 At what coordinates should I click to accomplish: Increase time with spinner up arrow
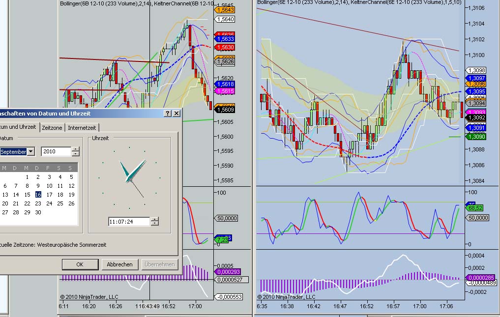click(x=155, y=219)
